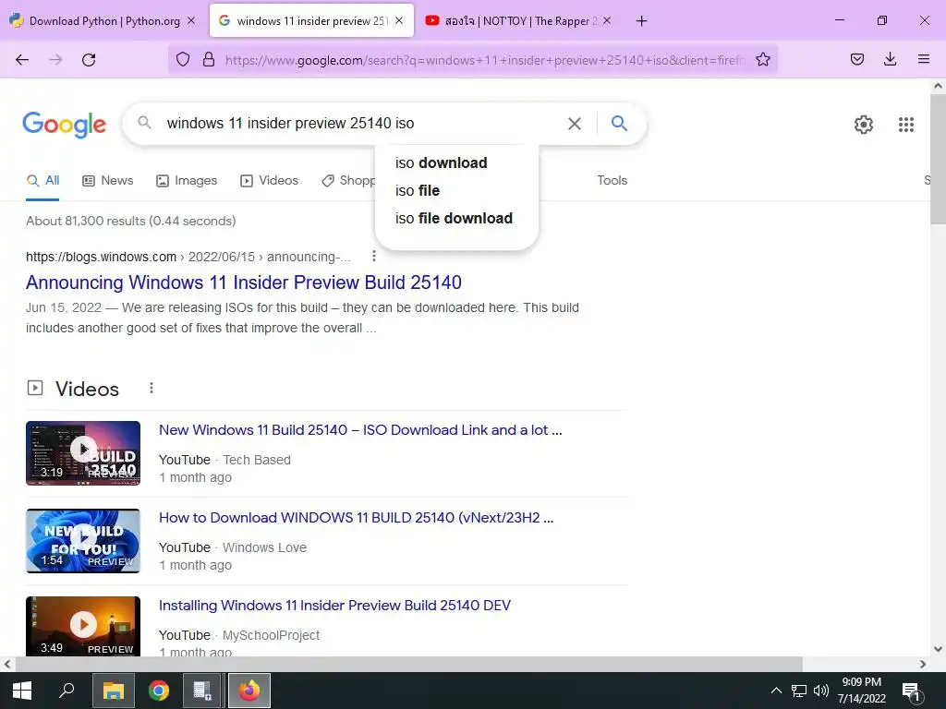946x709 pixels.
Task: Open the tracking protection shield icon
Action: (183, 59)
